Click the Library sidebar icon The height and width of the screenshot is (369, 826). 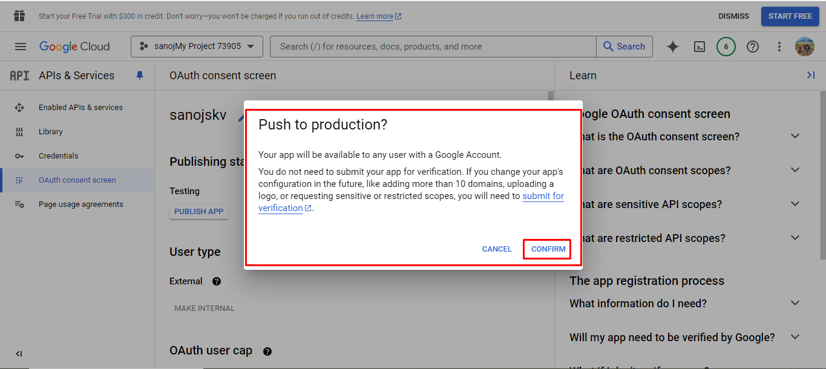coord(19,132)
